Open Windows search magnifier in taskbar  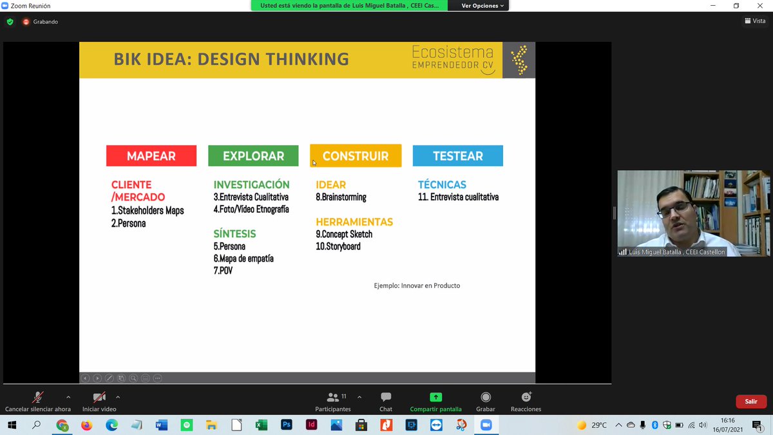tap(37, 425)
